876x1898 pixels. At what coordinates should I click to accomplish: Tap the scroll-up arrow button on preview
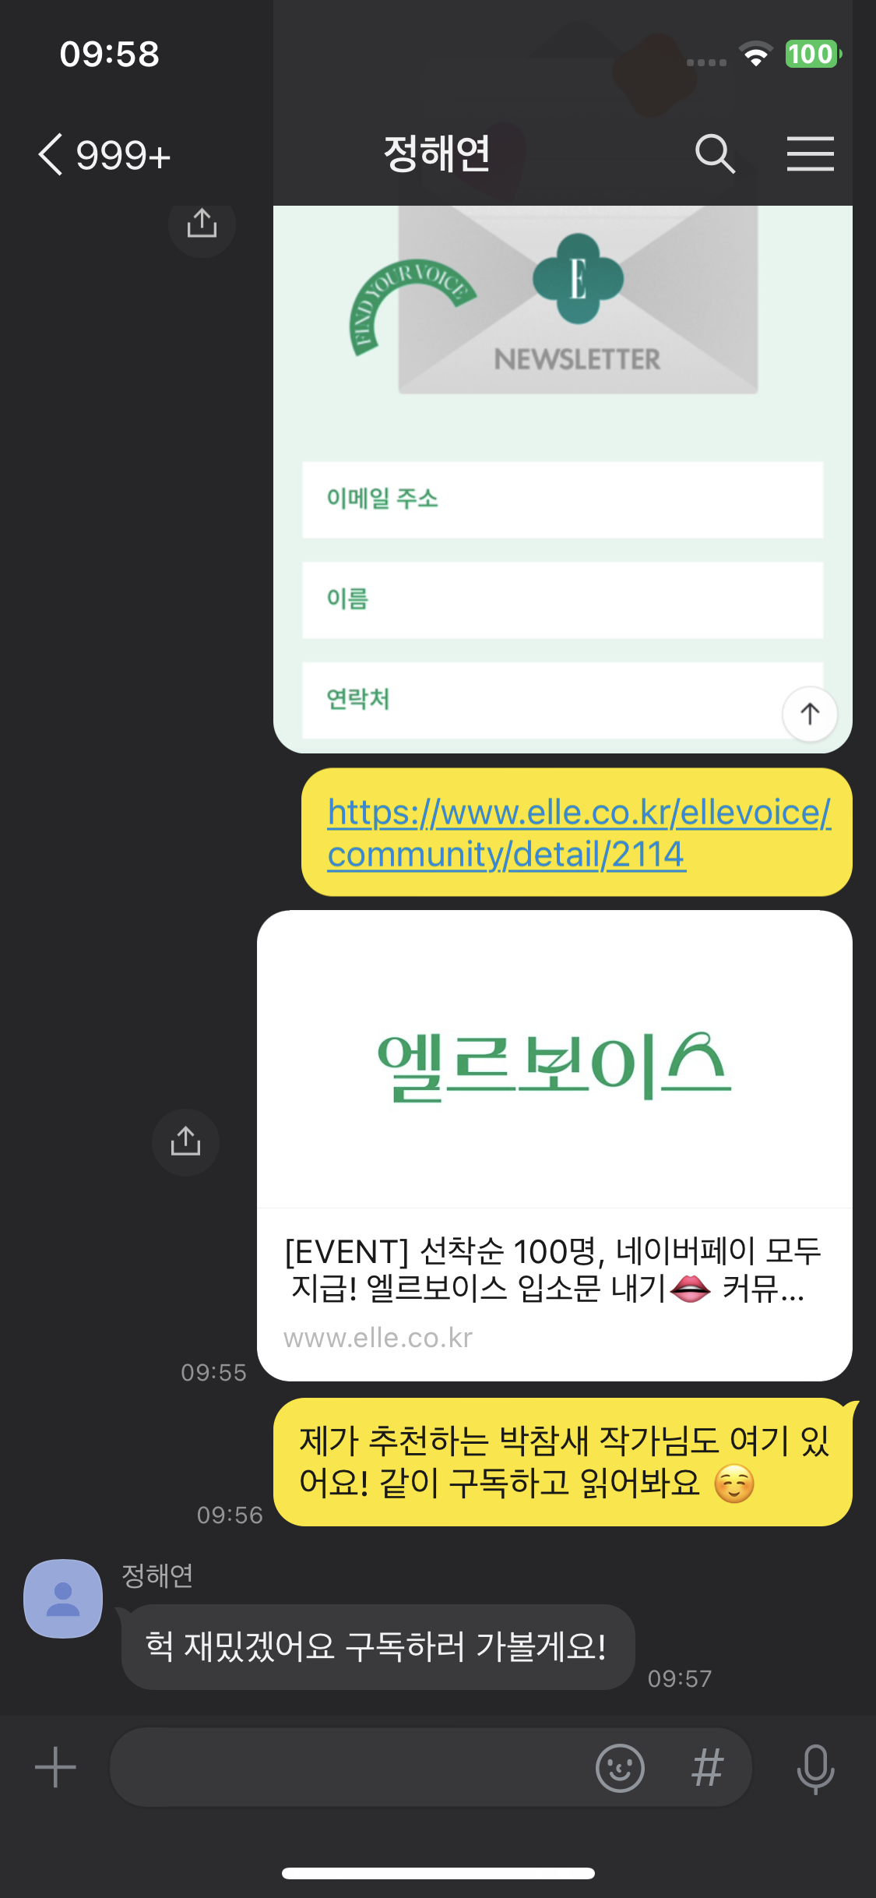tap(810, 714)
